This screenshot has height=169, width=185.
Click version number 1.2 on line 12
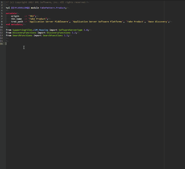tap(74, 33)
